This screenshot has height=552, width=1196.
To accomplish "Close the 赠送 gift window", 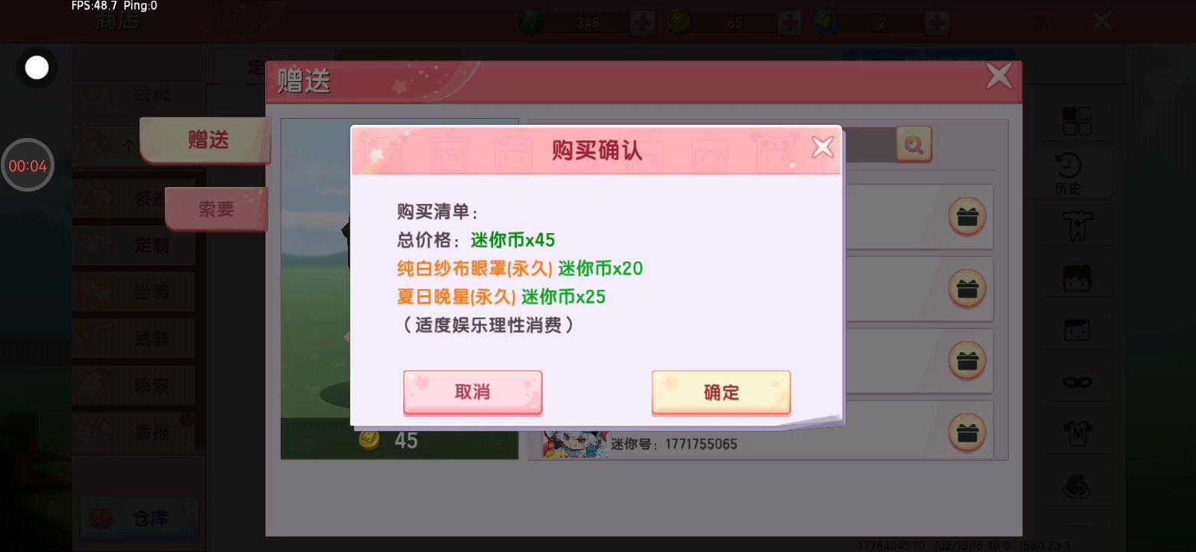I will pos(999,76).
